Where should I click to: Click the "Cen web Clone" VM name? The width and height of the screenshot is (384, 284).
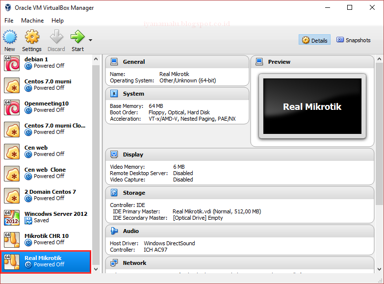tap(45, 170)
